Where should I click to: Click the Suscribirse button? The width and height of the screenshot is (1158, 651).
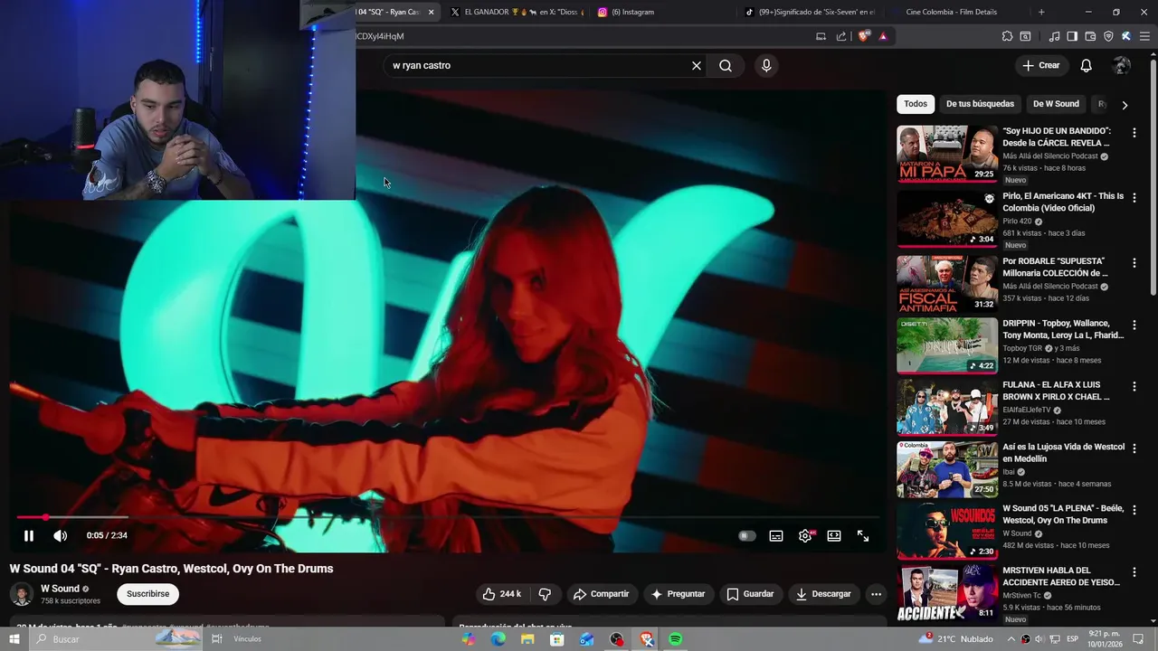click(148, 594)
